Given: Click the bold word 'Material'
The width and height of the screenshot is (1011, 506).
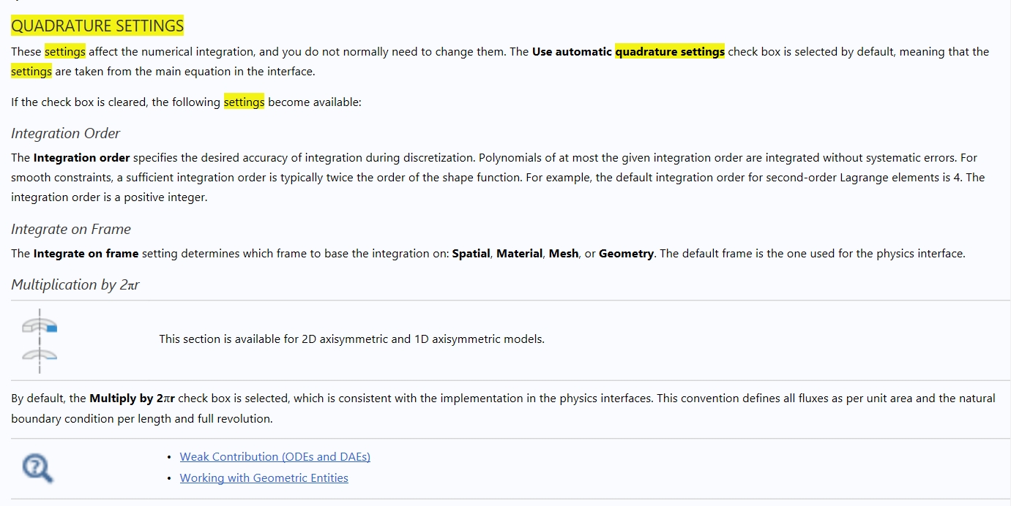Looking at the screenshot, I should [519, 254].
